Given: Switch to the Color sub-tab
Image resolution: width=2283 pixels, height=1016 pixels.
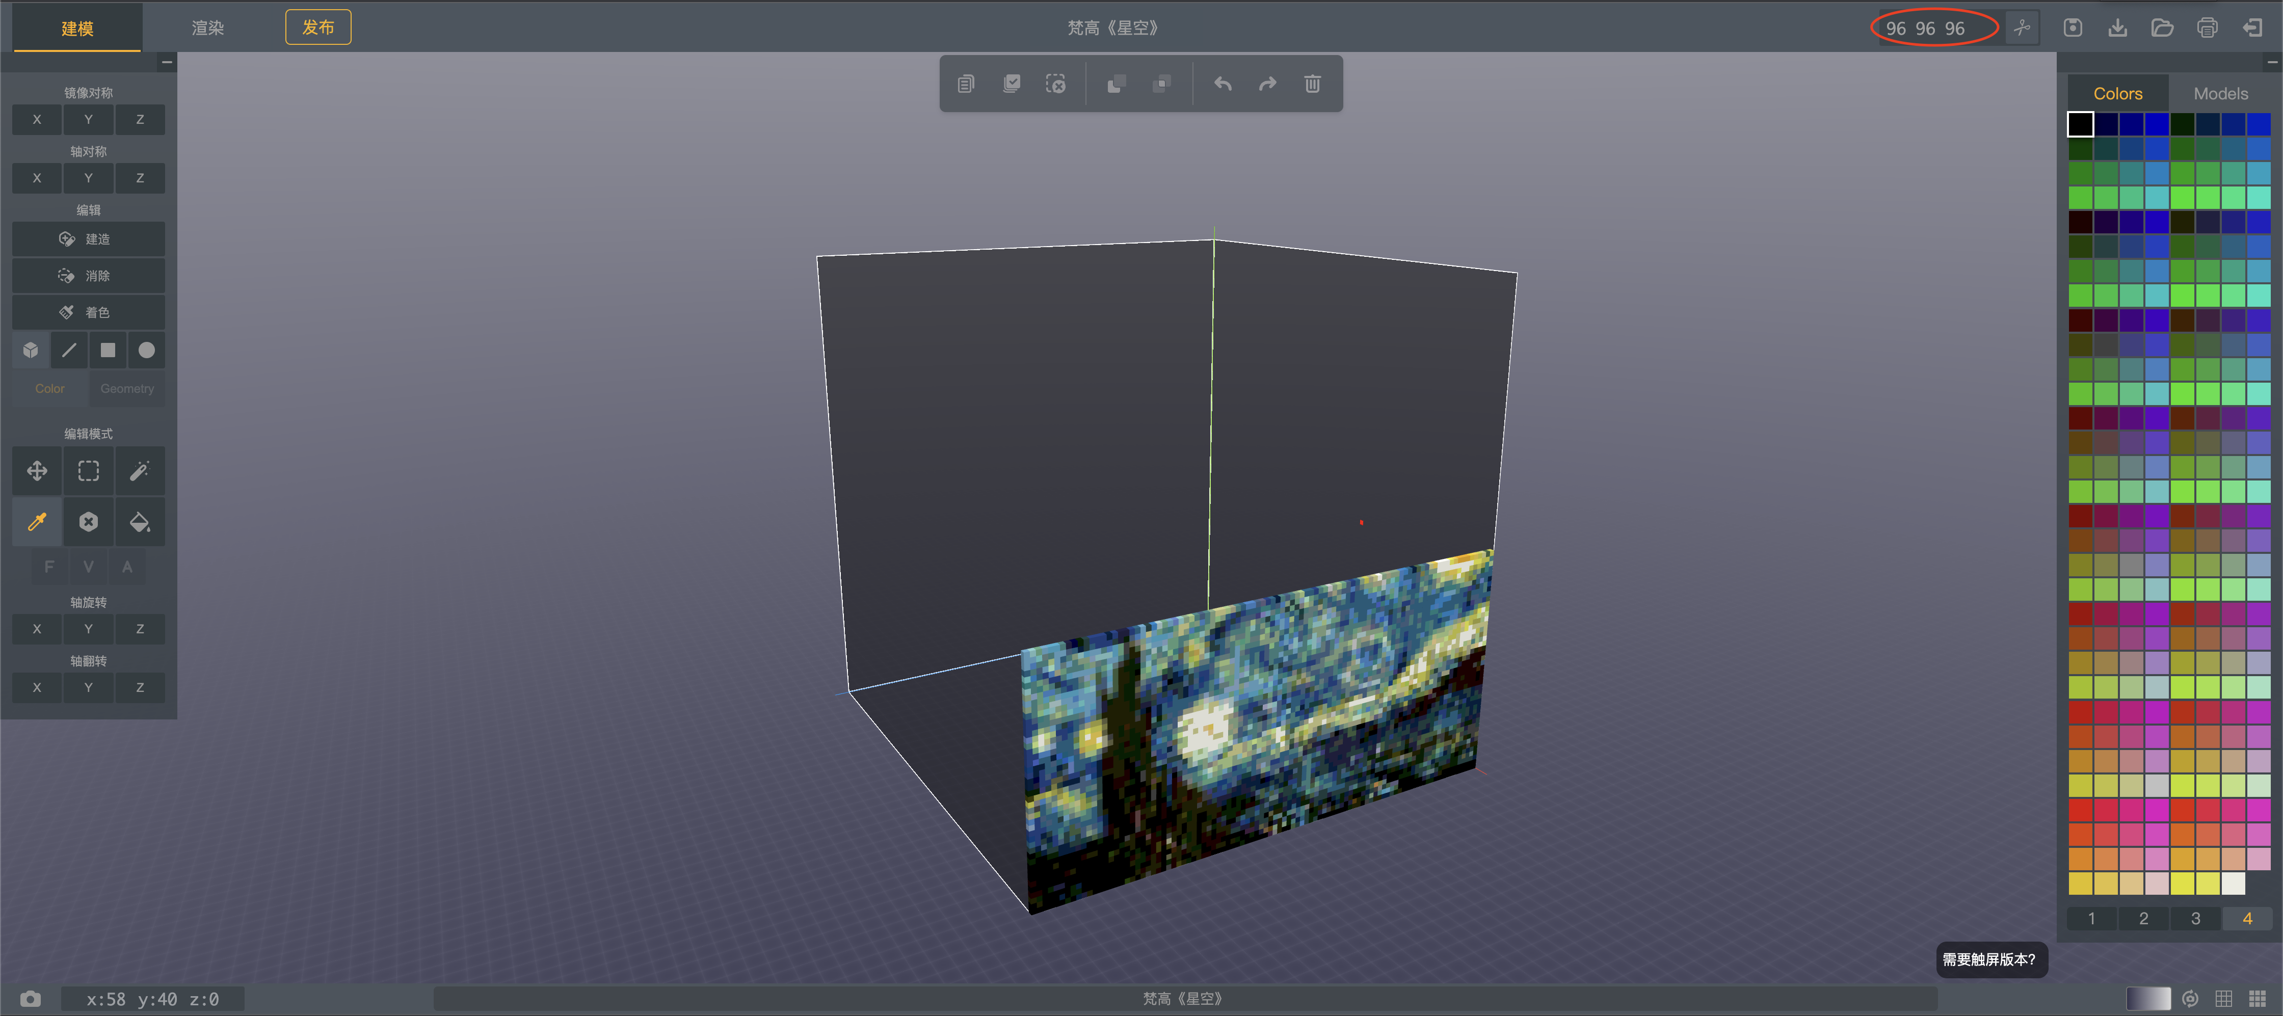Looking at the screenshot, I should (x=49, y=389).
